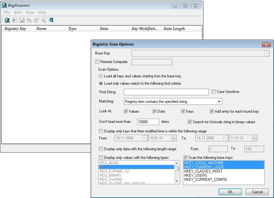Minimize the RegScanner main window
This screenshot has width=274, height=198.
pos(175,6)
